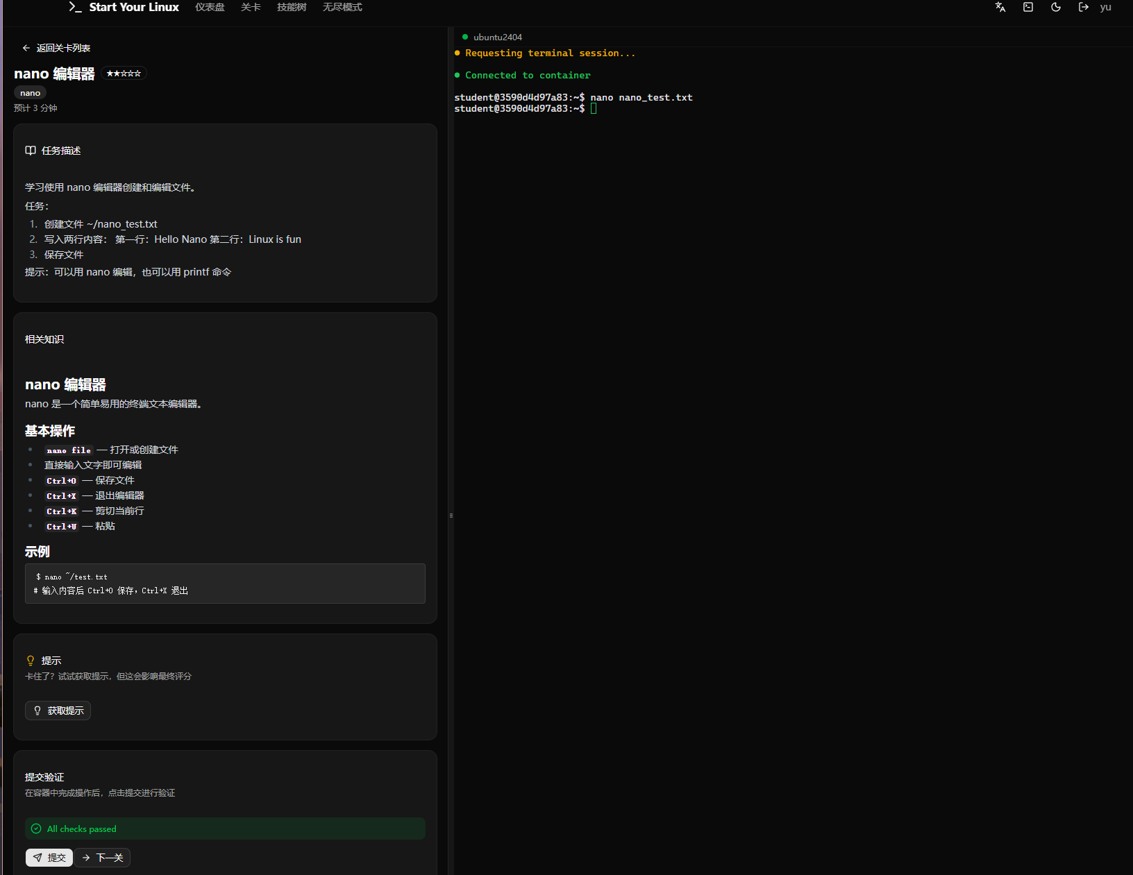
Task: Click the 提交验证 heading
Action: pos(44,777)
